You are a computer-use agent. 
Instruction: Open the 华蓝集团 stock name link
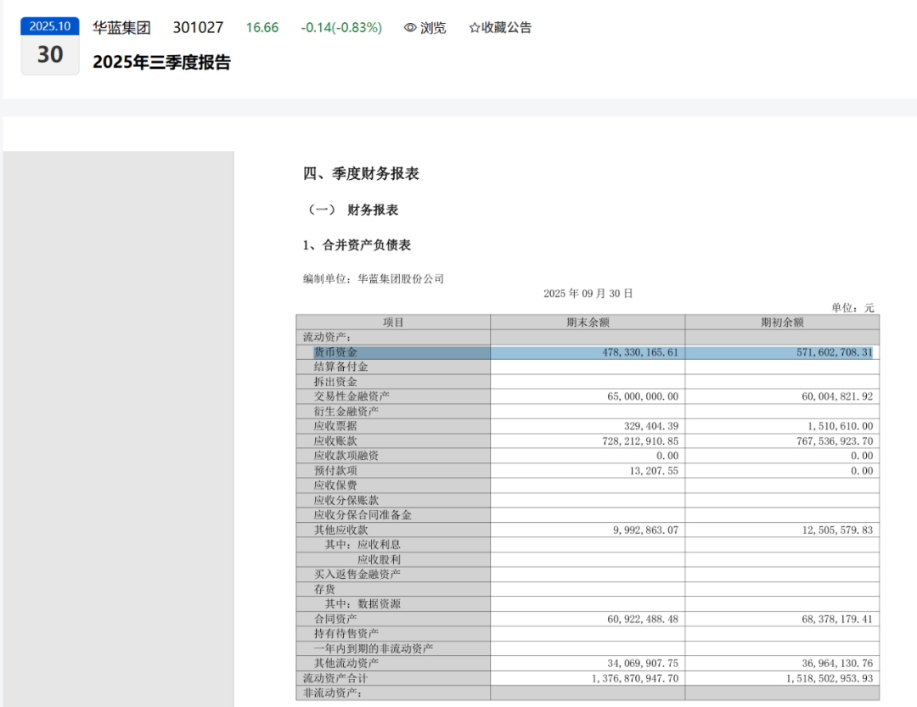(x=121, y=27)
